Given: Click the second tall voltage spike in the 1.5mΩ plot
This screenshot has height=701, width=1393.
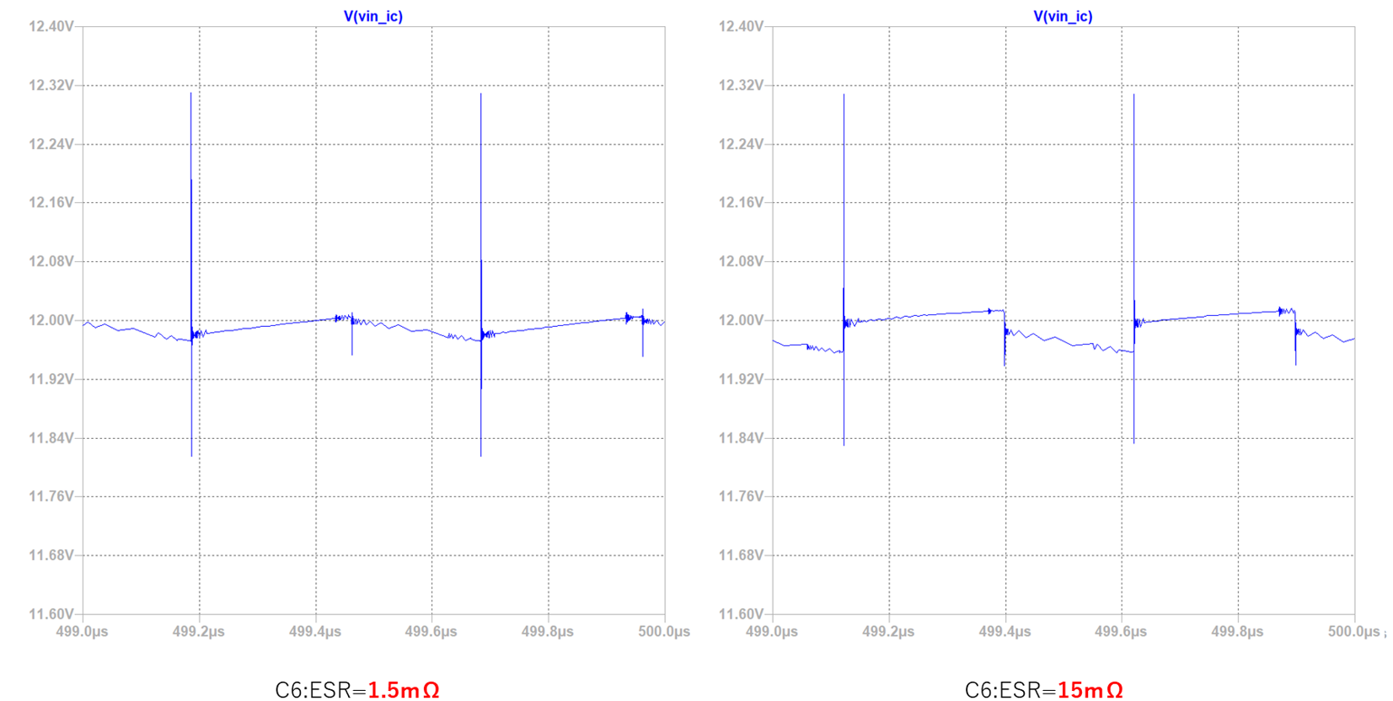Looking at the screenshot, I should pyautogui.click(x=481, y=211).
